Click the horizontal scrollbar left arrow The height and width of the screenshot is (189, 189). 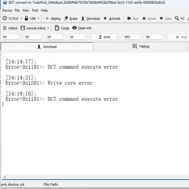tap(4, 177)
